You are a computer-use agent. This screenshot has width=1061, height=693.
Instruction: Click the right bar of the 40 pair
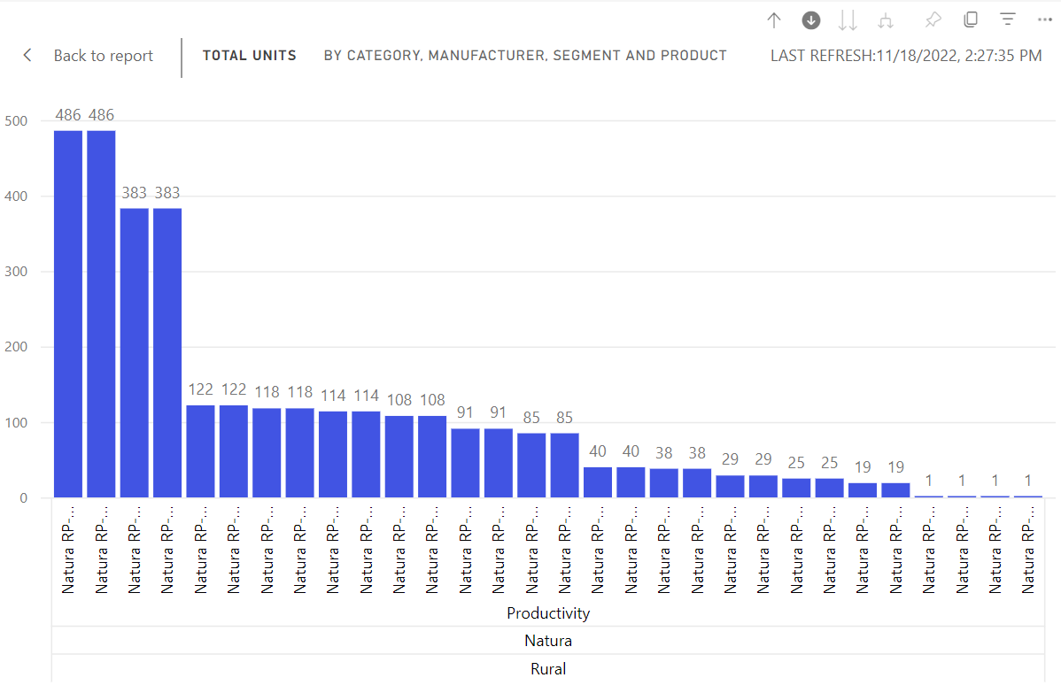(x=631, y=482)
